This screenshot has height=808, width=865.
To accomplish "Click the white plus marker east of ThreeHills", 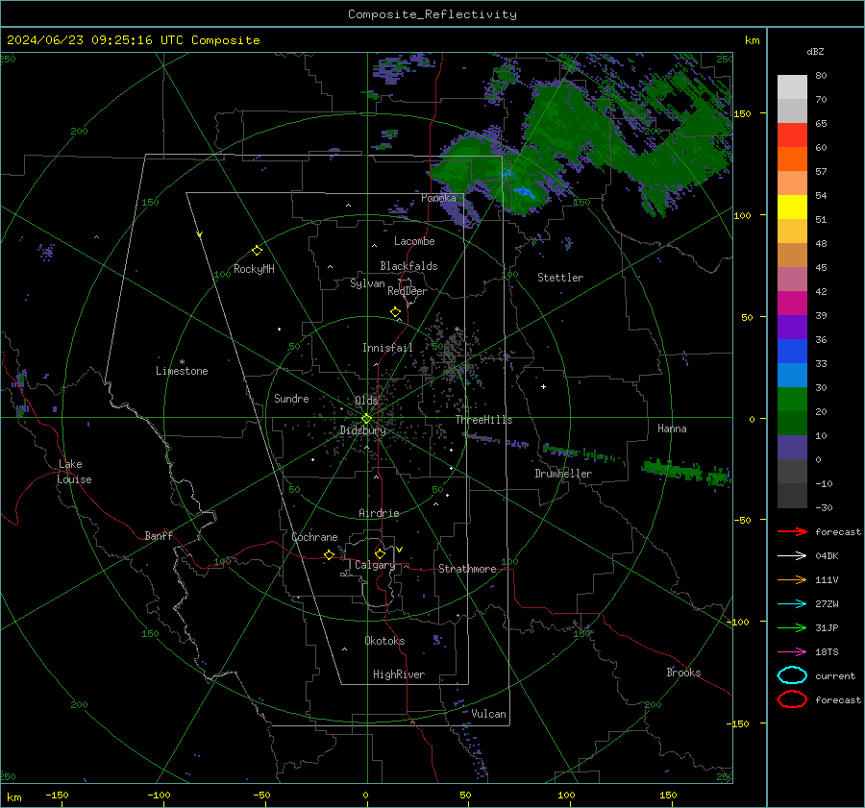I will click(543, 386).
